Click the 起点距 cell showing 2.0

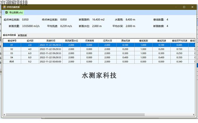pos(30,45)
